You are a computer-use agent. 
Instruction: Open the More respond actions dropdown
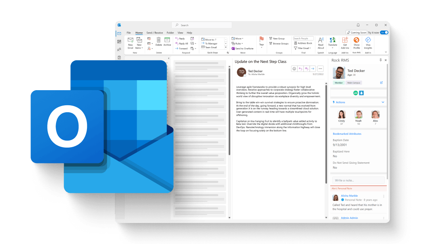click(193, 49)
